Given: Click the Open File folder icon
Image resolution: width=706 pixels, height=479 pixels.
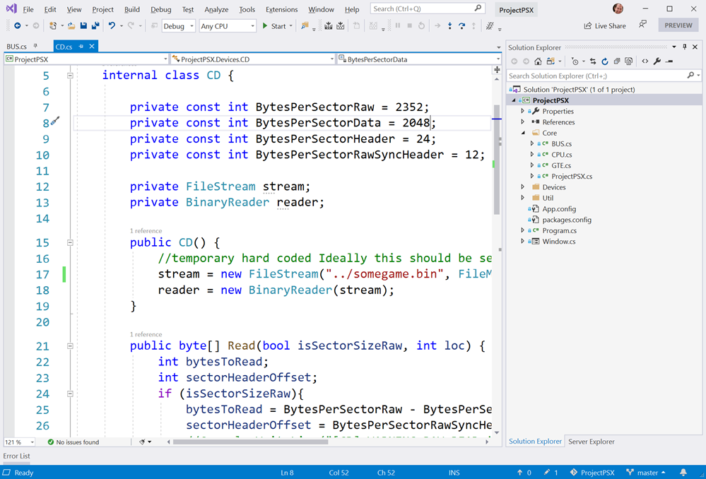Looking at the screenshot, I should tap(71, 25).
